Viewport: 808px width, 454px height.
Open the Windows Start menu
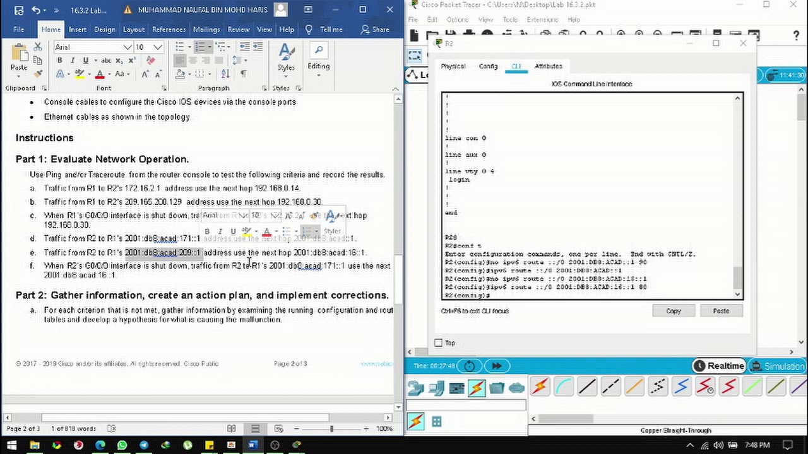pos(12,445)
